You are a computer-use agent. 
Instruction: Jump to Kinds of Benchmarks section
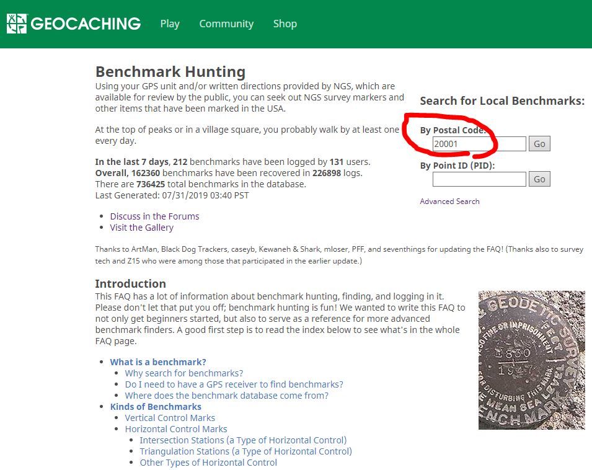coord(156,407)
